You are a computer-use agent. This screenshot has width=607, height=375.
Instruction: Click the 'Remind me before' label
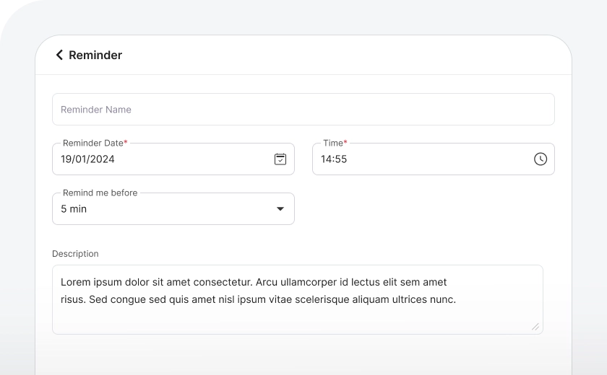tap(100, 193)
